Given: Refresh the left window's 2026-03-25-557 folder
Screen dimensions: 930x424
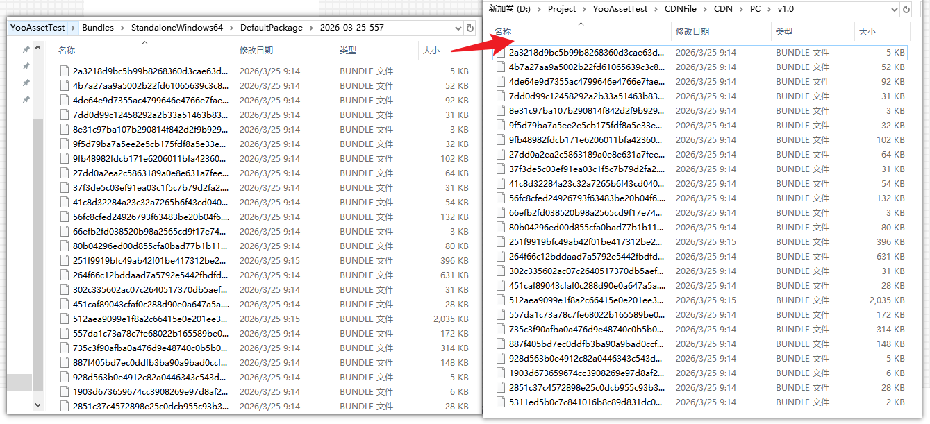Looking at the screenshot, I should tap(470, 28).
